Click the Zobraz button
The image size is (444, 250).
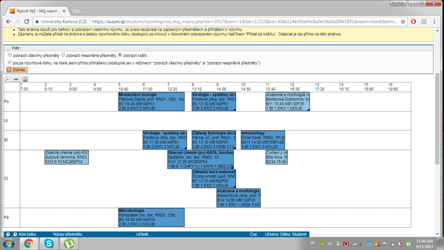click(17, 69)
